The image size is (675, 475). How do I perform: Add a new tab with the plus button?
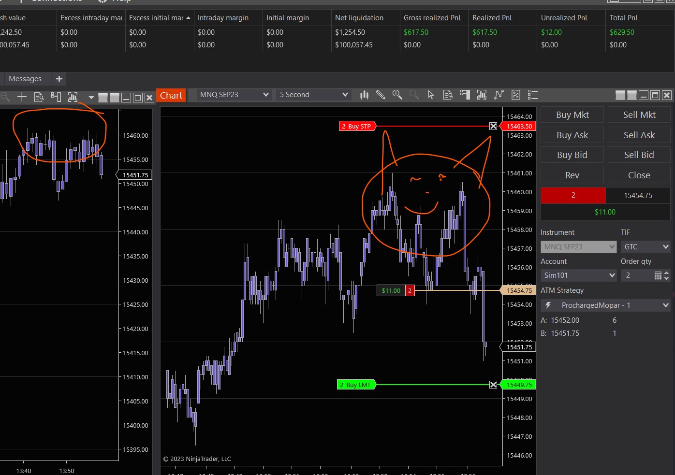pos(59,79)
